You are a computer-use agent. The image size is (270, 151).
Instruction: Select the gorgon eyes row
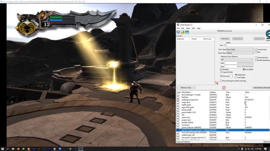coord(223,120)
